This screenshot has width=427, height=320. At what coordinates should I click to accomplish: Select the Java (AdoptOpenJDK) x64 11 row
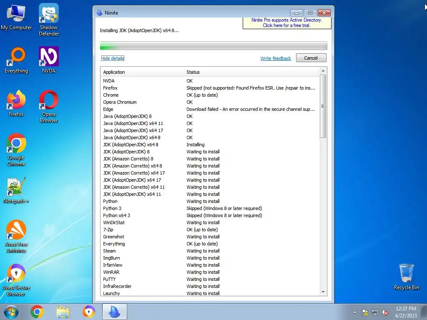tap(210, 123)
